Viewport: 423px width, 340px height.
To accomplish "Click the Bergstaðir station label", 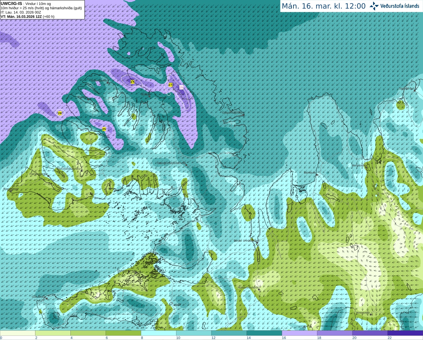I will click(358, 165).
